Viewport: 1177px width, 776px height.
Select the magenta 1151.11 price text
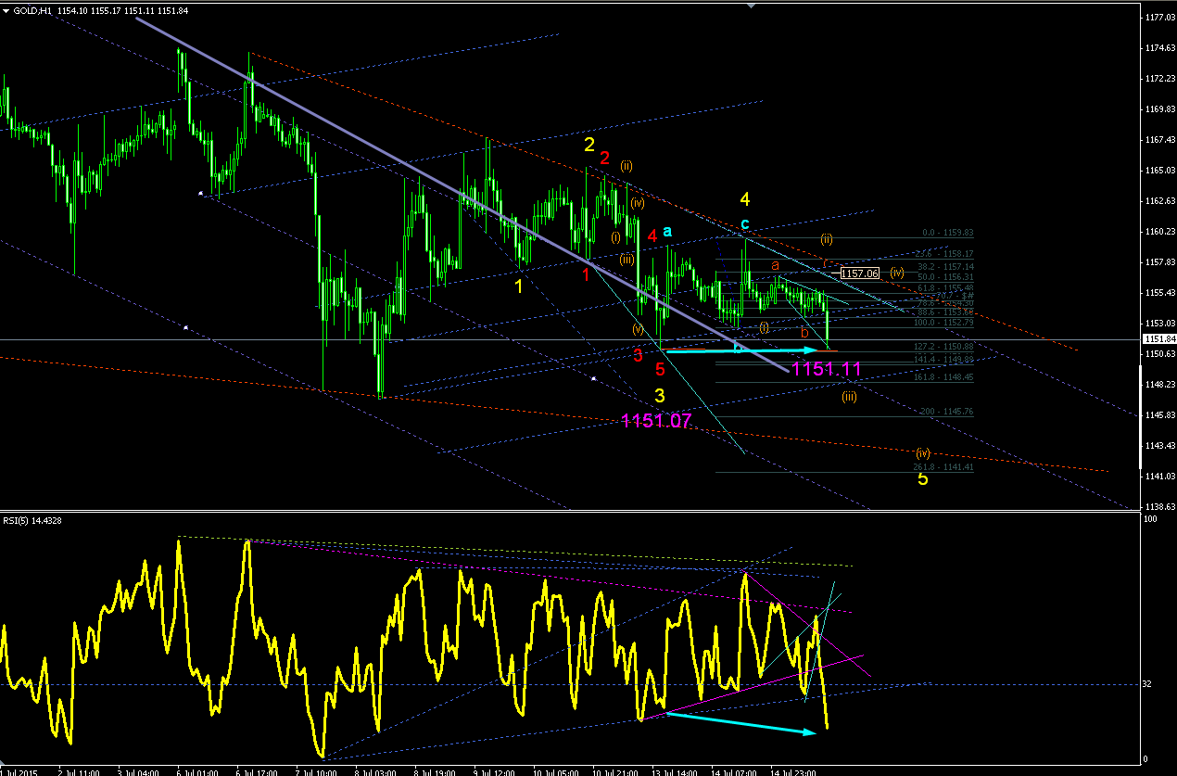tap(827, 369)
